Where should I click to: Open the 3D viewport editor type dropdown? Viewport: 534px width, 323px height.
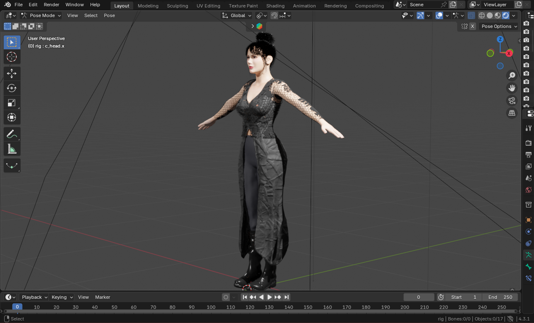11,16
